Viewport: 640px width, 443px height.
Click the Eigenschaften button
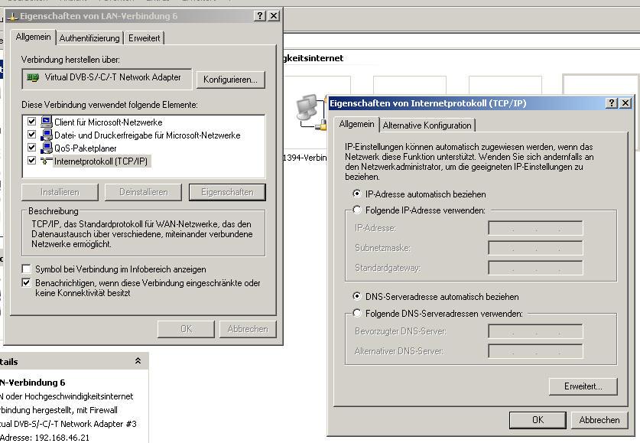(x=227, y=192)
